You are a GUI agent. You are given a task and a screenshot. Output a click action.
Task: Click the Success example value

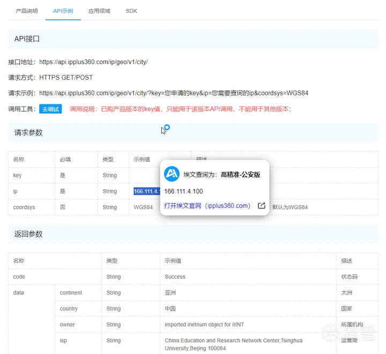(175, 277)
